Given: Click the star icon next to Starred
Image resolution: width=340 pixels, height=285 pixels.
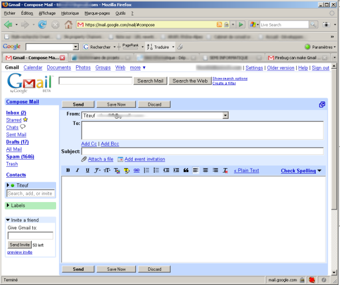Looking at the screenshot, I should pyautogui.click(x=25, y=119).
